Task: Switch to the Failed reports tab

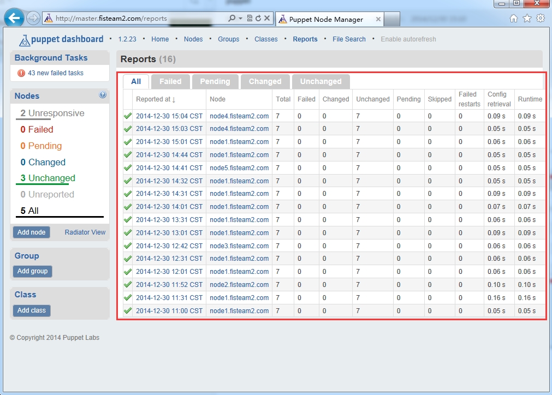Action: point(170,81)
